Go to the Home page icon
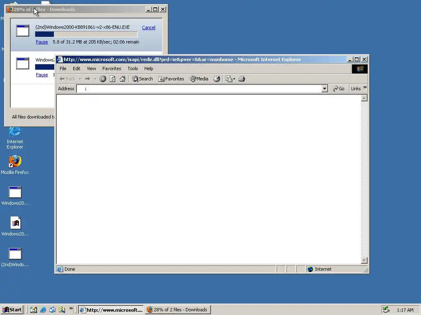 (x=123, y=79)
